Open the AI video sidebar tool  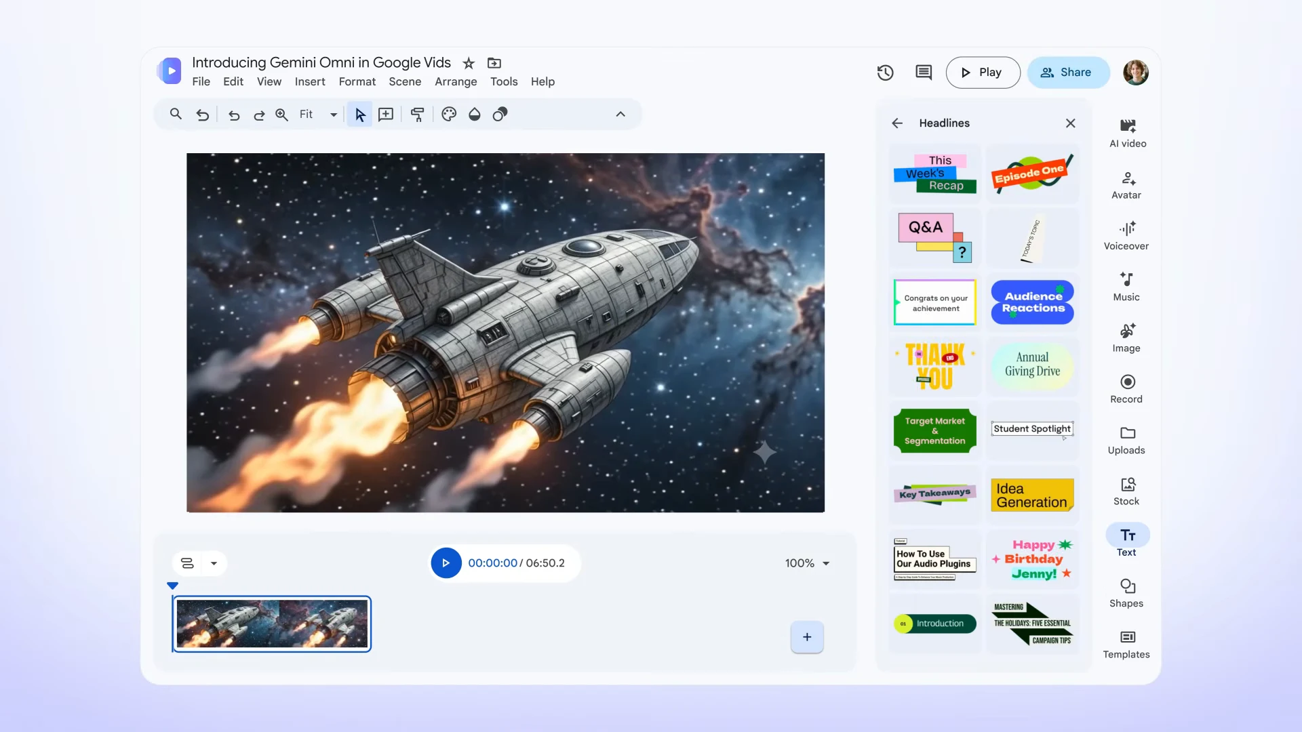coord(1128,134)
